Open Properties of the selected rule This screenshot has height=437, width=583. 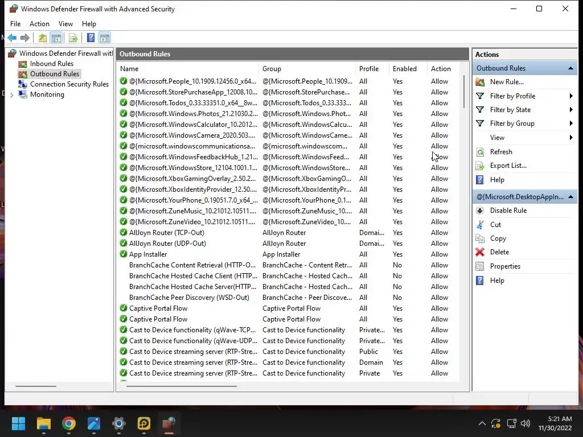[505, 266]
